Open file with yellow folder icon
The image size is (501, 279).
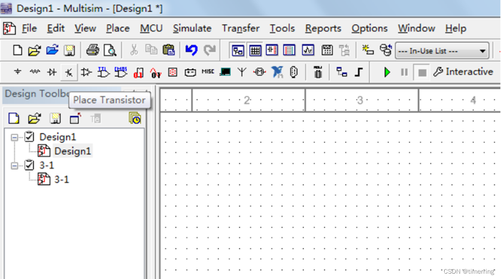pos(34,50)
